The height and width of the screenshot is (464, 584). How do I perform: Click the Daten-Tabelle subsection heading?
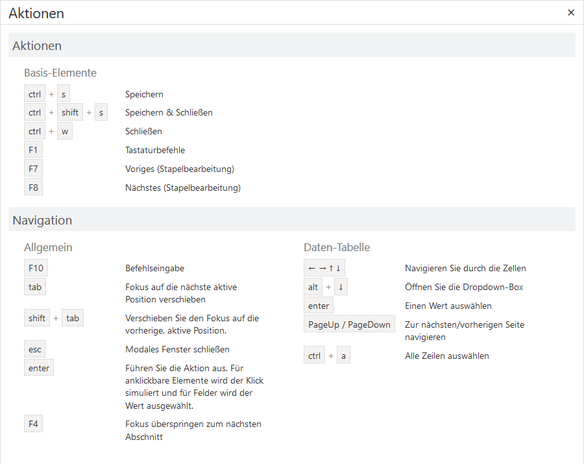point(337,247)
